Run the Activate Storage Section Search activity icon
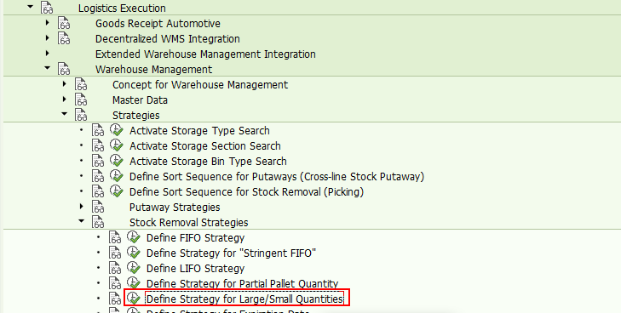This screenshot has width=621, height=313. point(117,145)
